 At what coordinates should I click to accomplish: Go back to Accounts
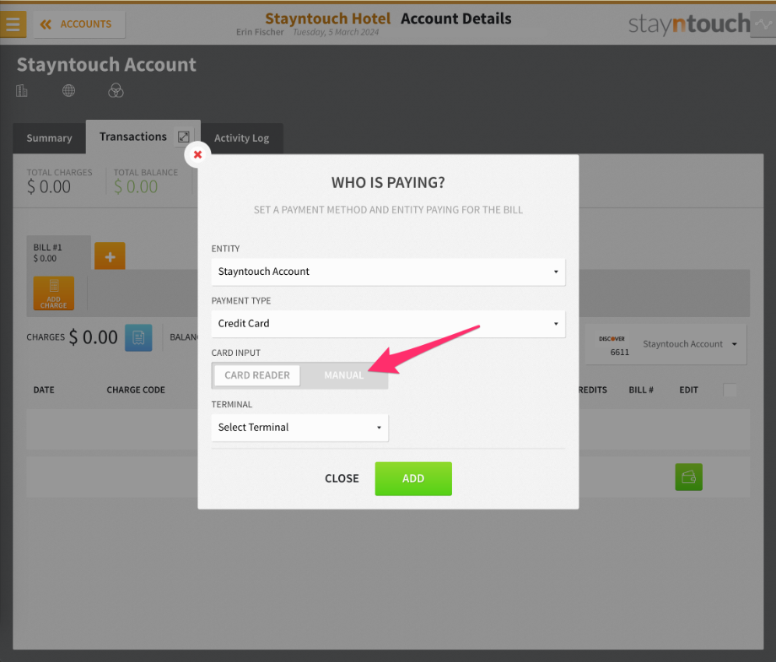pos(78,24)
